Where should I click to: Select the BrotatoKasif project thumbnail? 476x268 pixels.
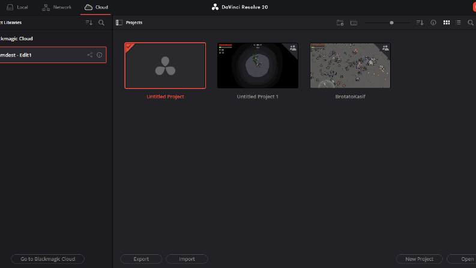pos(350,65)
